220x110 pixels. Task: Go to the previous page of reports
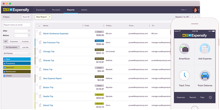[192, 17]
